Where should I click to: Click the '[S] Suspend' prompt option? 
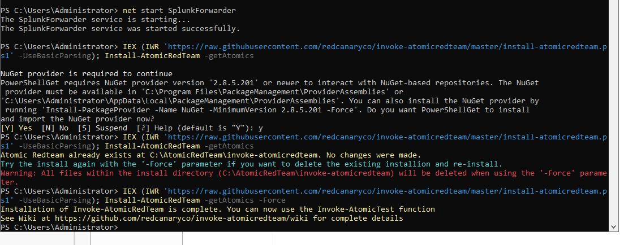(102, 128)
